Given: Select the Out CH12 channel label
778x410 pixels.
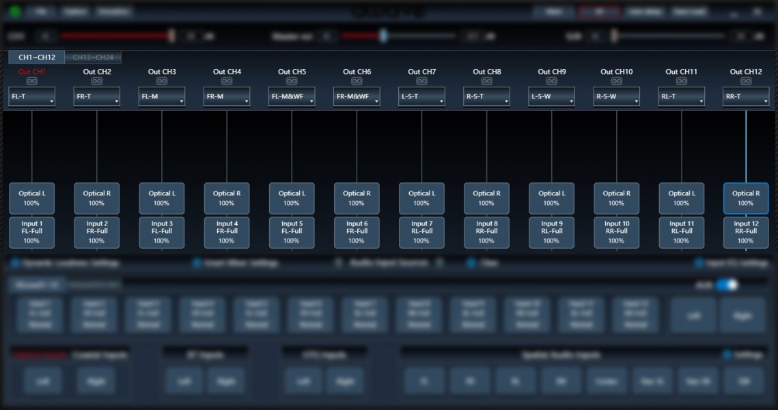Looking at the screenshot, I should click(x=746, y=72).
